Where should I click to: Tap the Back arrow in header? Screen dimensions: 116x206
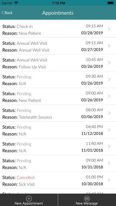pos(2,13)
